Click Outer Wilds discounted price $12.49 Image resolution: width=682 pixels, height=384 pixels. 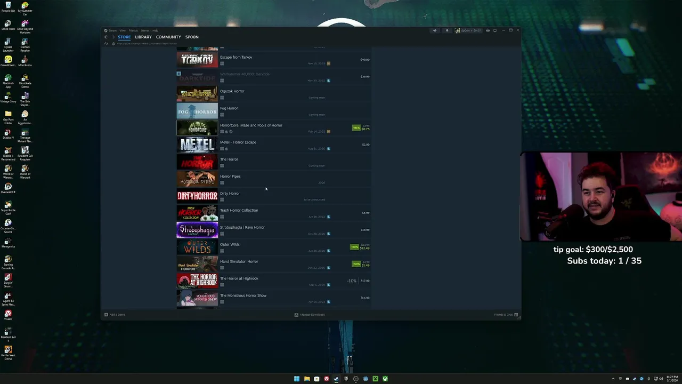[x=365, y=248]
